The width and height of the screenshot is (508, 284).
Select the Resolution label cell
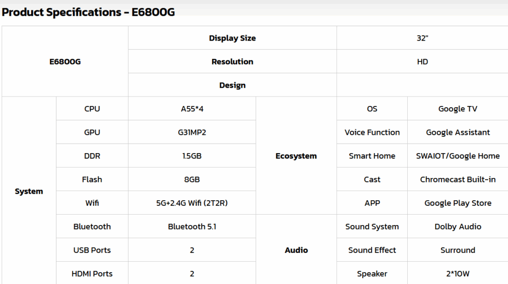232,61
